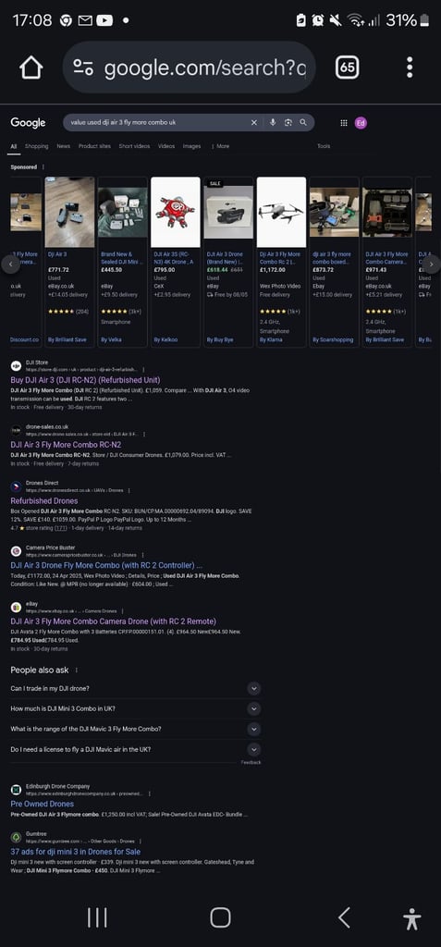Open the tab switcher showing 65
Screen dimensions: 441x947
pyautogui.click(x=347, y=68)
